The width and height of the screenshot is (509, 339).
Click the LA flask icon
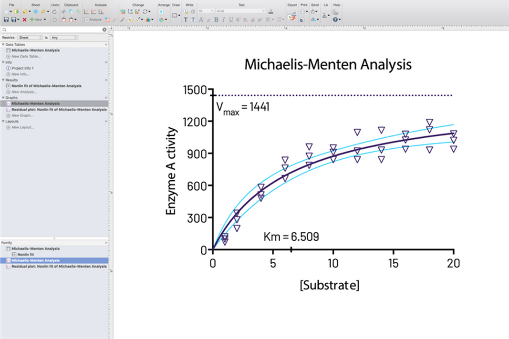coord(325,15)
